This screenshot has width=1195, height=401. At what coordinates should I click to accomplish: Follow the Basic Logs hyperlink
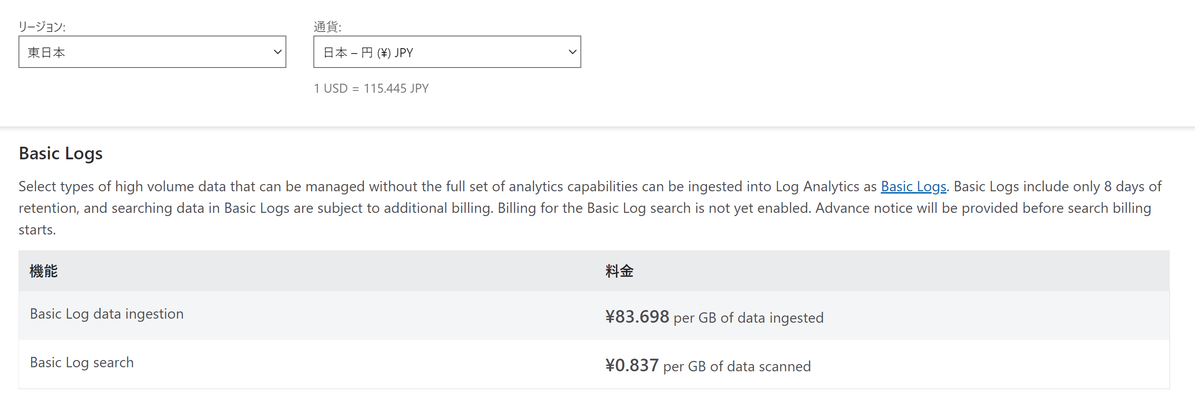pos(914,186)
